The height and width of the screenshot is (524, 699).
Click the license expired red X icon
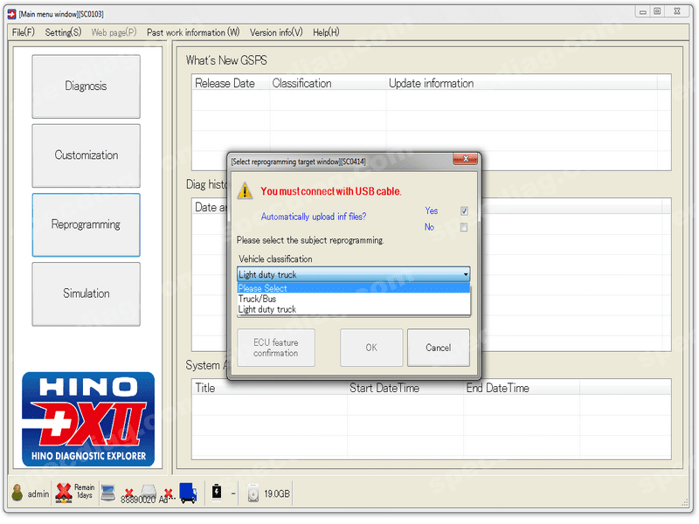tap(64, 493)
